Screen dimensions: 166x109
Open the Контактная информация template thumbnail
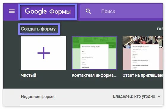[94, 53]
